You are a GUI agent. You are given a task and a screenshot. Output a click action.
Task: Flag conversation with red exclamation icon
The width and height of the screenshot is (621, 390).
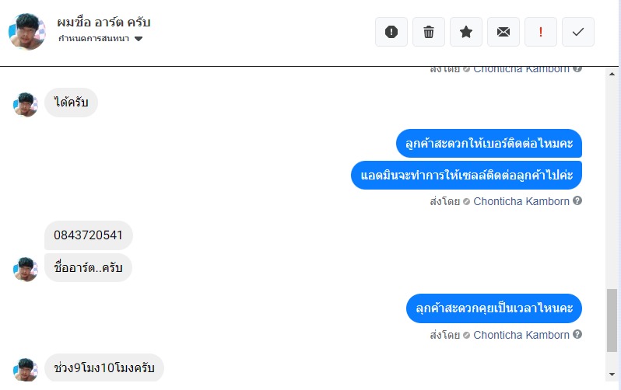(541, 32)
